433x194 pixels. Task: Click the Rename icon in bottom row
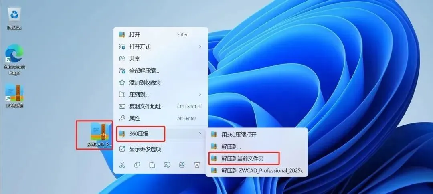[x=167, y=165]
